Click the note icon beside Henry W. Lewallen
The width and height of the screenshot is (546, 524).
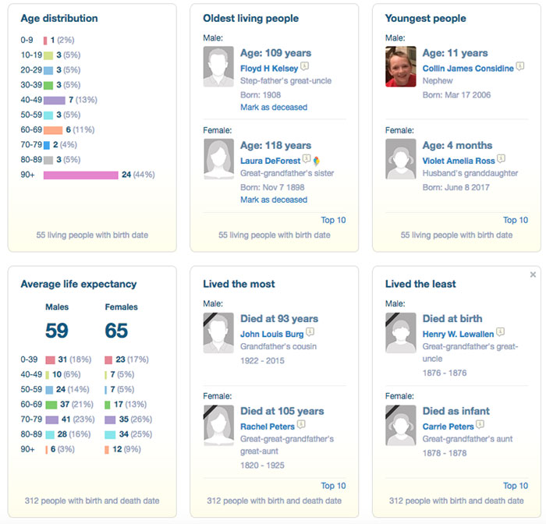(501, 331)
